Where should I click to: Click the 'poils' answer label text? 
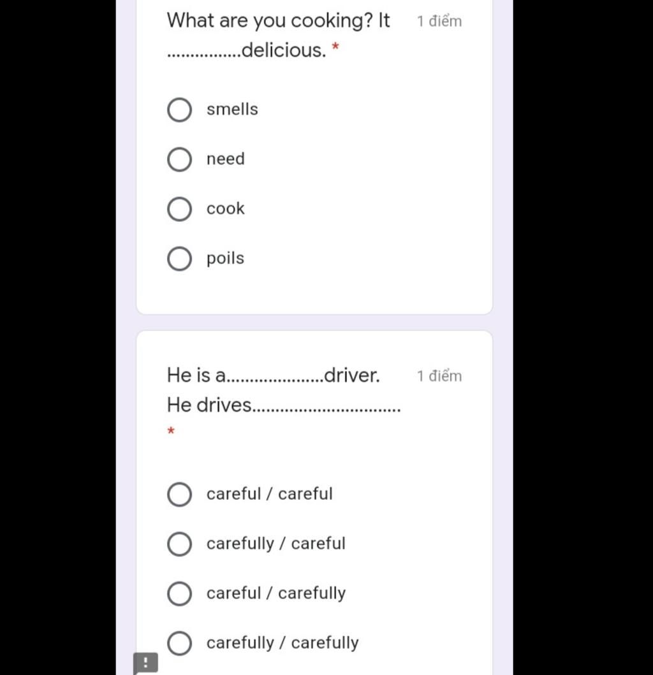(225, 258)
